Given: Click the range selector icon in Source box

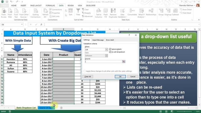Looking at the screenshot, I should click(x=123, y=62).
